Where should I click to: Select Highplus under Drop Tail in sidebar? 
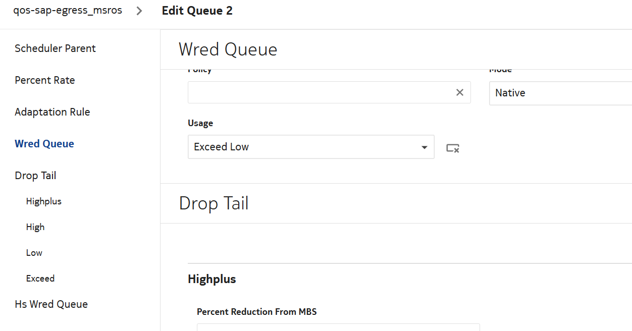44,201
